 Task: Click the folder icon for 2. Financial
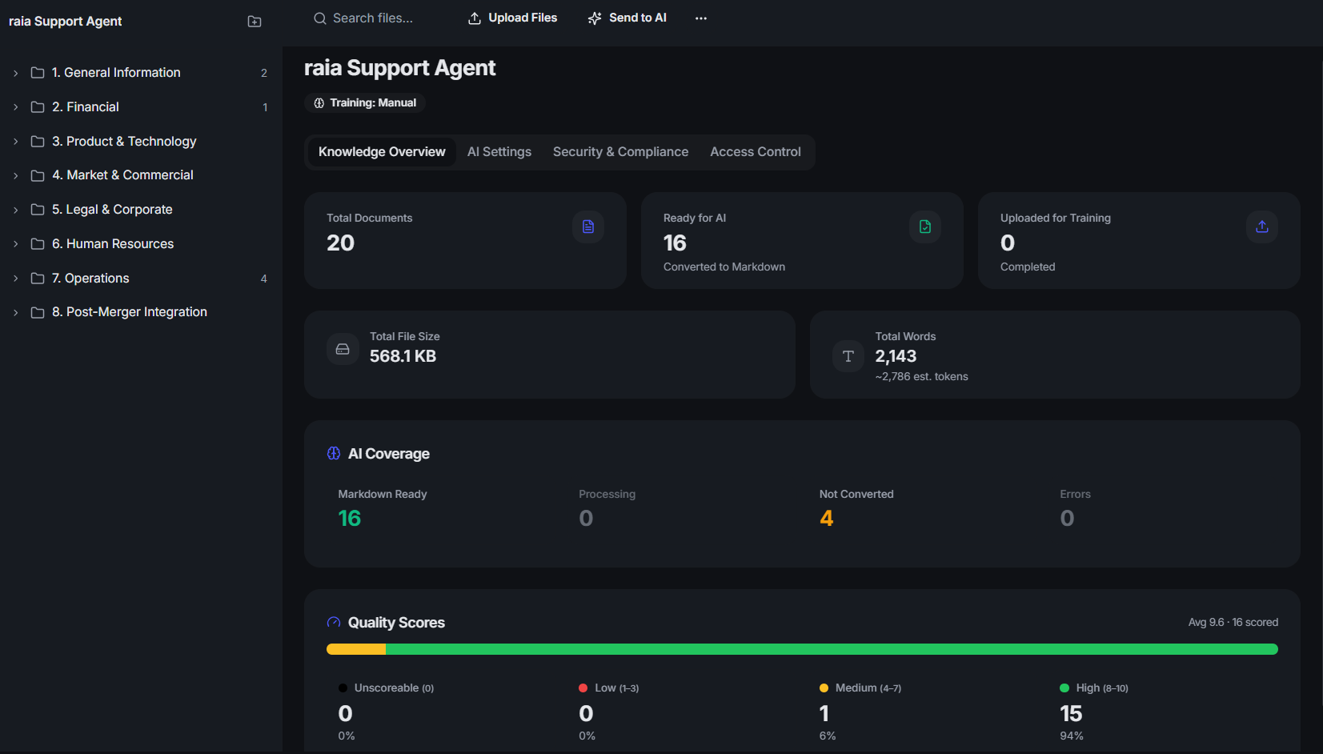click(38, 107)
